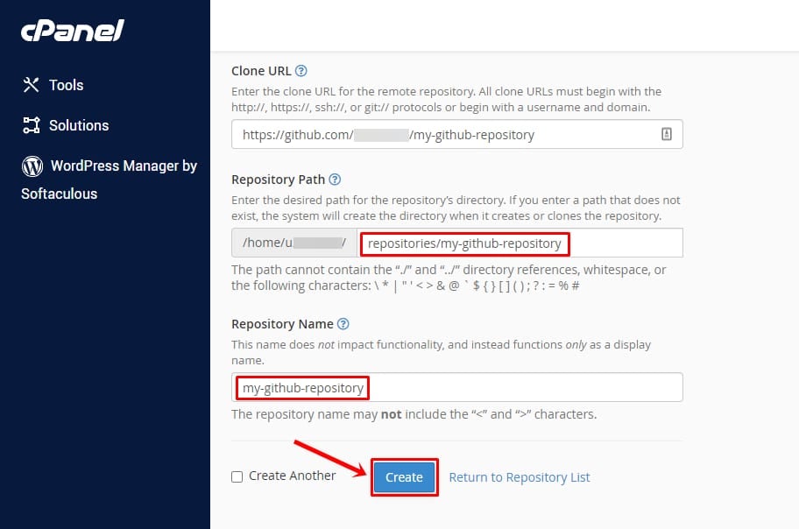Open the Tools sidebar menu item
799x529 pixels.
(x=66, y=85)
